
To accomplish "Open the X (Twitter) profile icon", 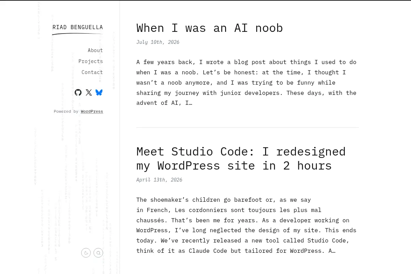I will pyautogui.click(x=89, y=92).
